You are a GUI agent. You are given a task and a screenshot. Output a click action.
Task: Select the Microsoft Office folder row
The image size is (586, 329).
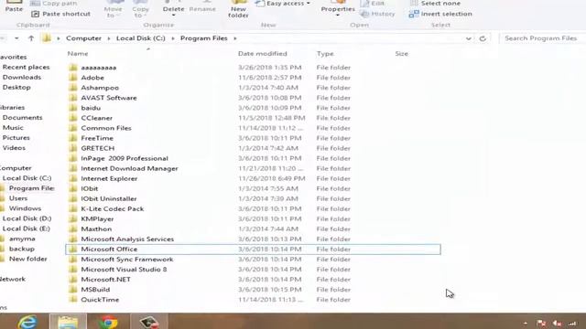click(x=253, y=249)
